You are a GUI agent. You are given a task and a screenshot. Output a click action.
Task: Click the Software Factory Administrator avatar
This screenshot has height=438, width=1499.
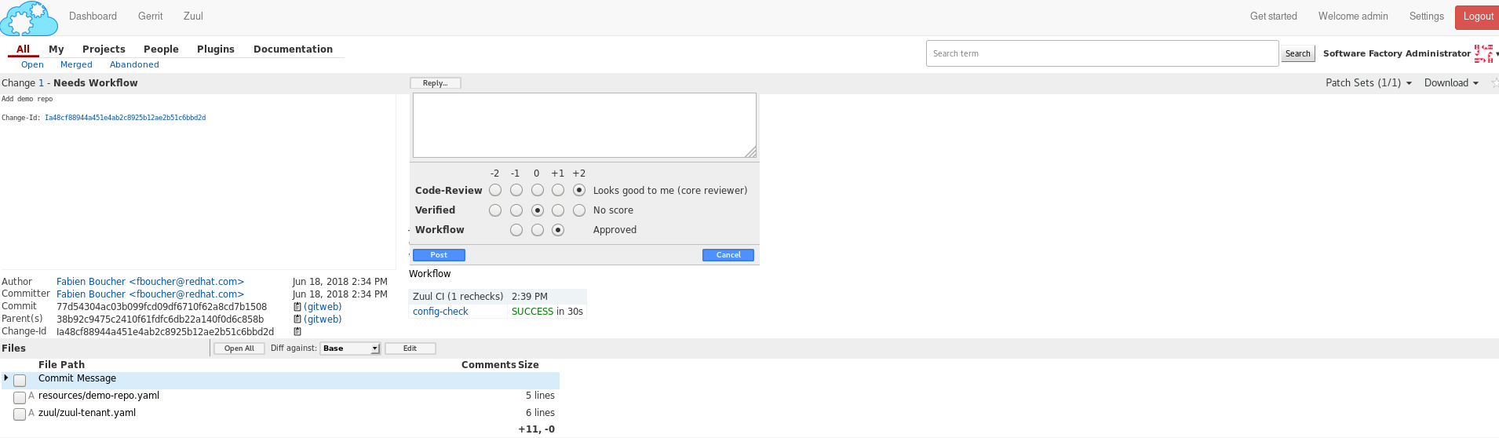1483,53
